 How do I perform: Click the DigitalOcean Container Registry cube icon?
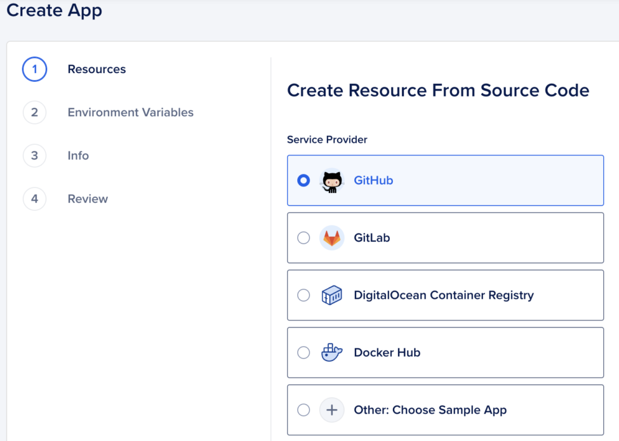[332, 295]
